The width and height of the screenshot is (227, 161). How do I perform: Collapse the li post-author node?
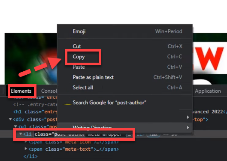tap(21, 134)
